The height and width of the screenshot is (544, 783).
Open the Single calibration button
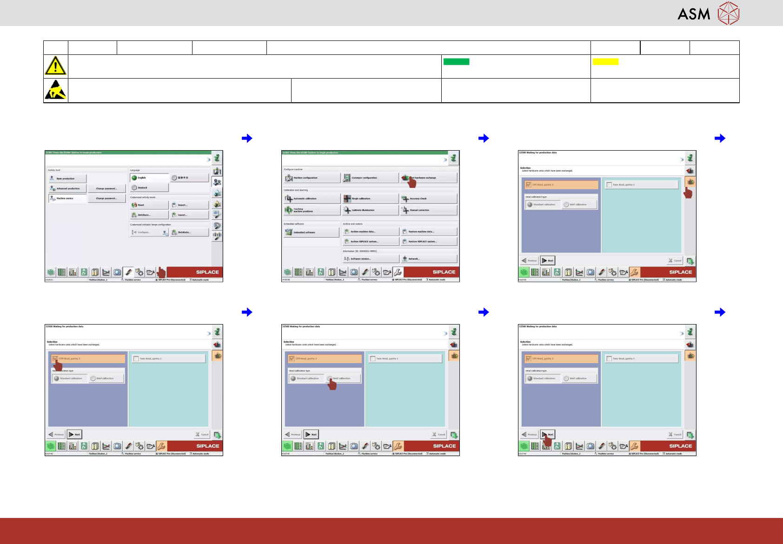(x=371, y=199)
